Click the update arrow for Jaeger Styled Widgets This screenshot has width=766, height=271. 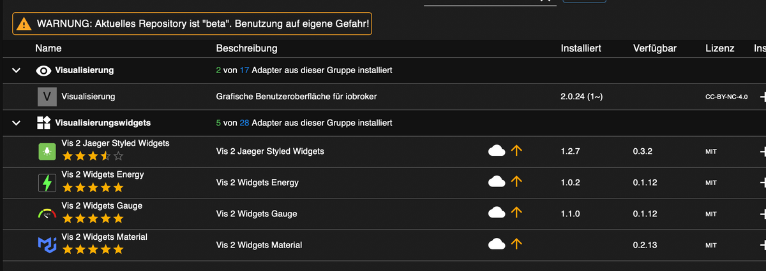516,151
